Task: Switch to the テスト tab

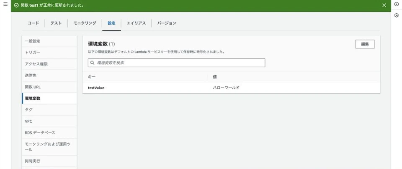Action: pos(56,23)
